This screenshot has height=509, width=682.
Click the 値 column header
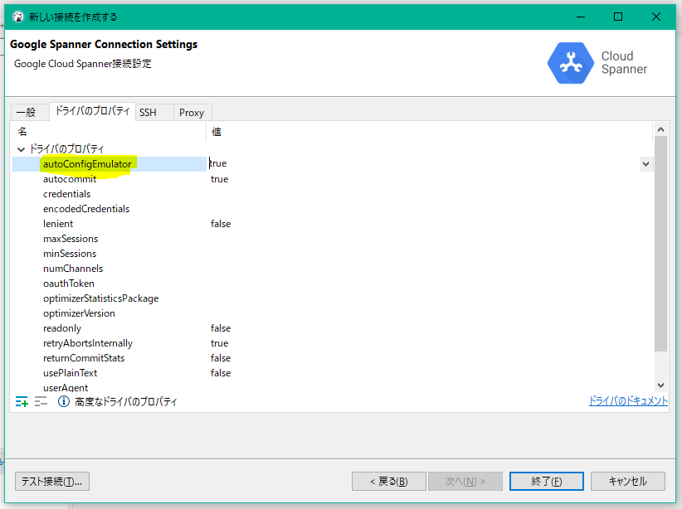430,132
